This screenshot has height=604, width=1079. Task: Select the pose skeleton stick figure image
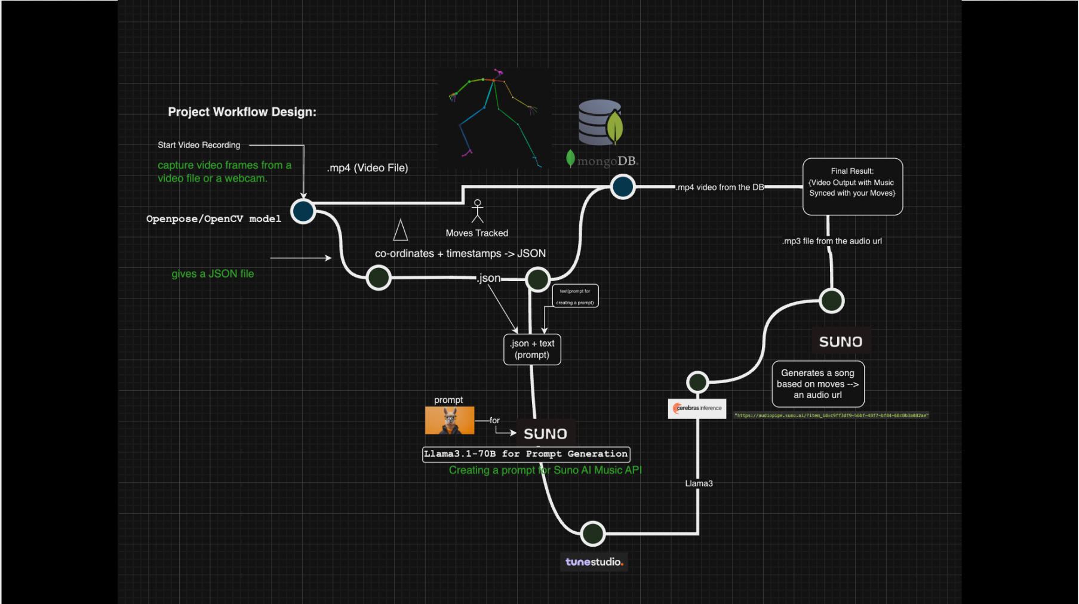point(495,118)
